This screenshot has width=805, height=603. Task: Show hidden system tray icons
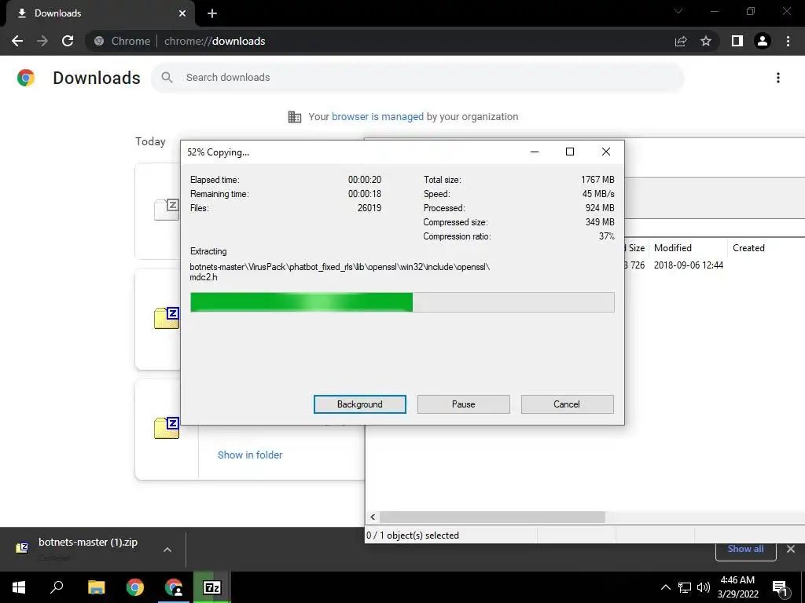pyautogui.click(x=665, y=587)
